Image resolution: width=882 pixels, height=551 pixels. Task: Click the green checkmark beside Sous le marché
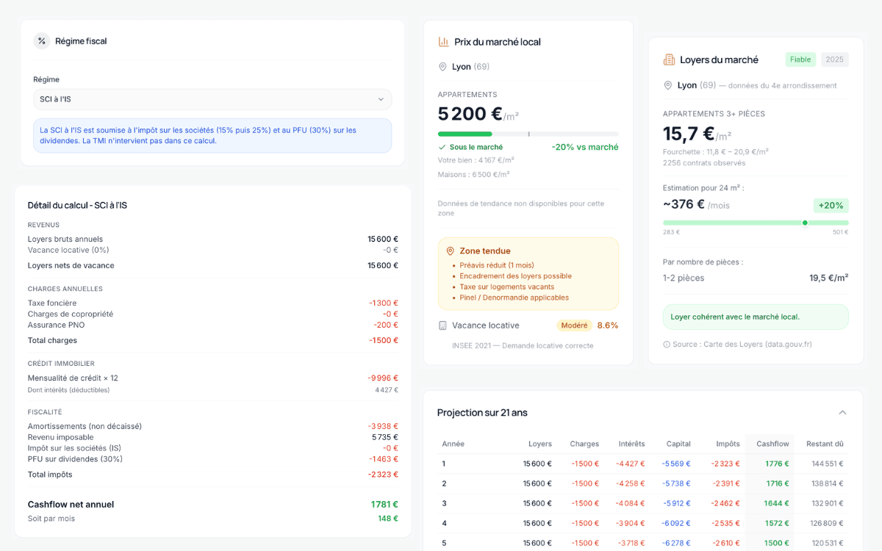coord(445,147)
